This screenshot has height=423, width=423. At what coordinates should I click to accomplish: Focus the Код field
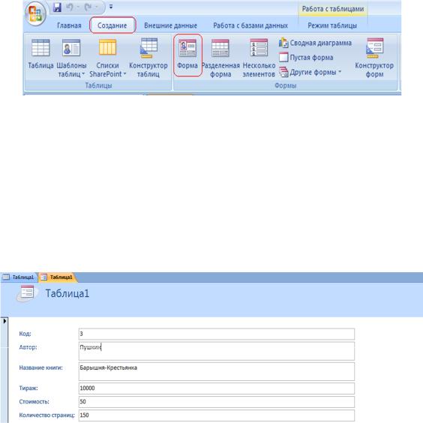pyautogui.click(x=217, y=334)
